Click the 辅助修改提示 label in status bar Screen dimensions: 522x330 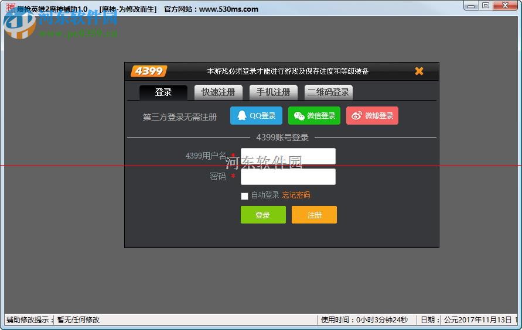click(30, 319)
